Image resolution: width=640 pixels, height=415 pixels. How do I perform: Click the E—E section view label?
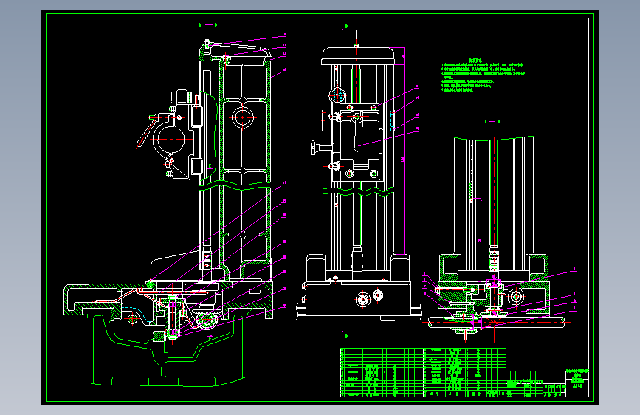tap(492, 121)
